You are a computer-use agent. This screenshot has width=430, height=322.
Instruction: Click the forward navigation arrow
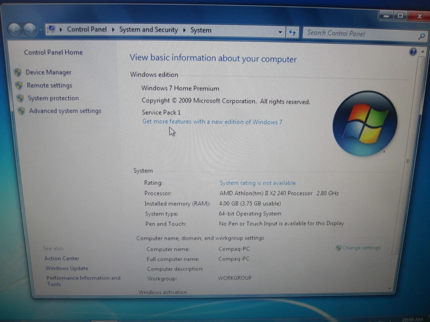click(x=30, y=30)
